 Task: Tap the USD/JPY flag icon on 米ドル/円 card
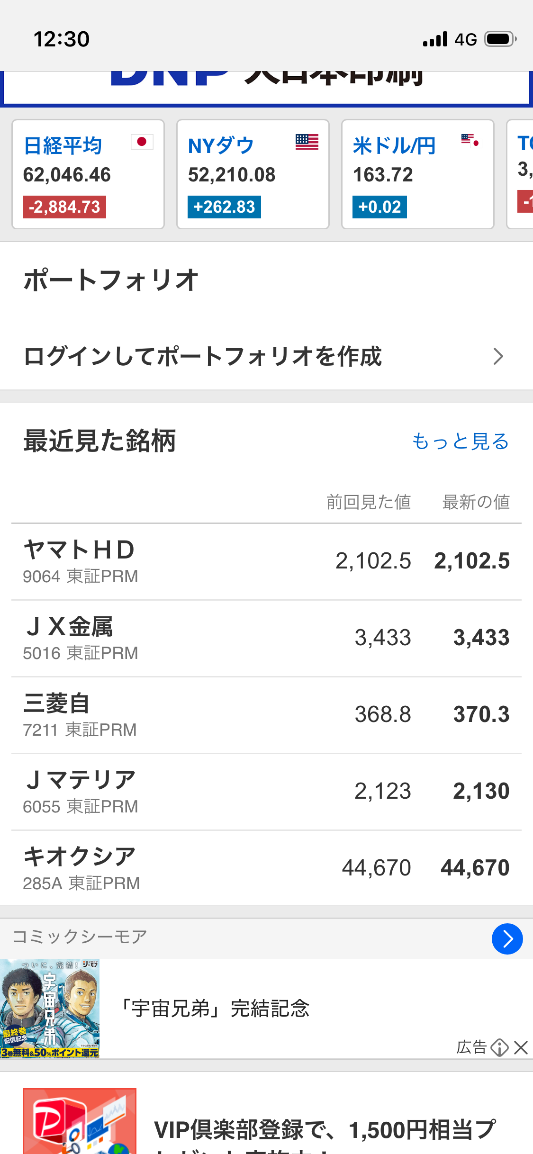coord(472,141)
